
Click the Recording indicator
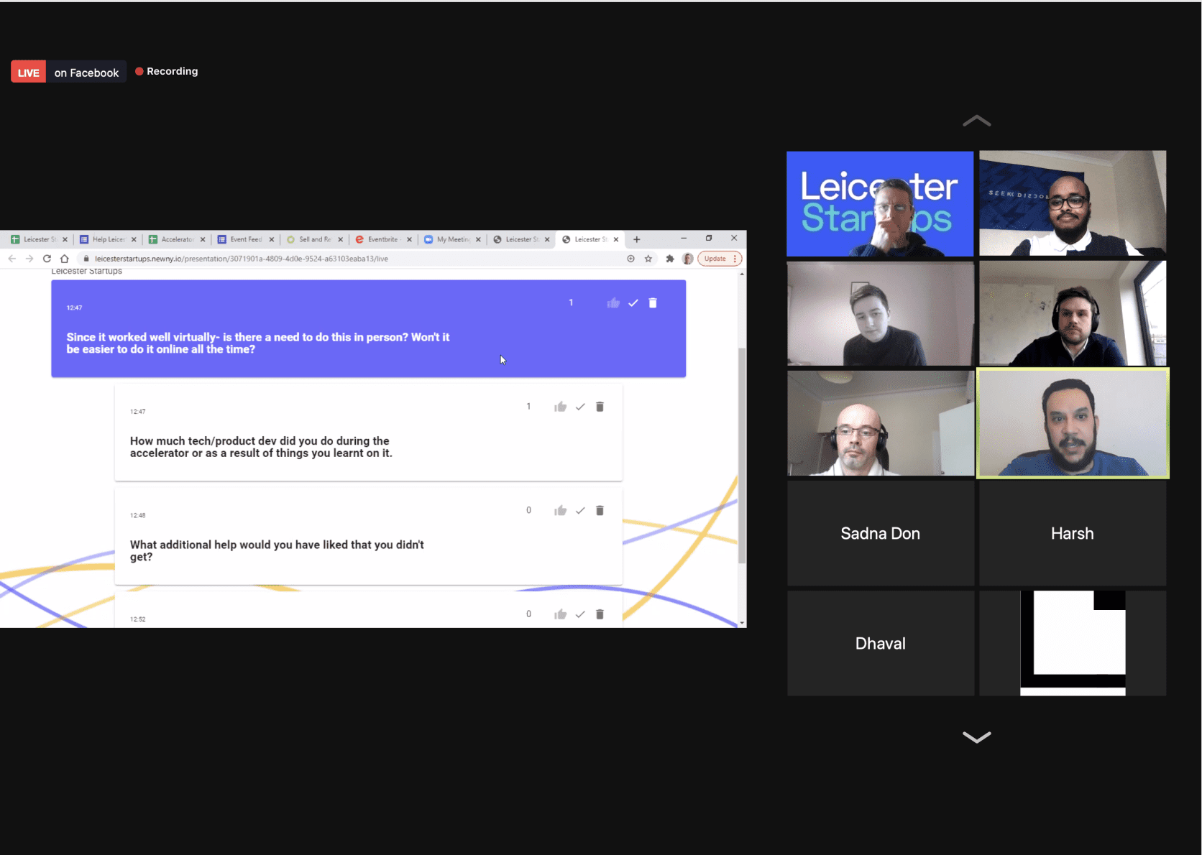pos(167,71)
